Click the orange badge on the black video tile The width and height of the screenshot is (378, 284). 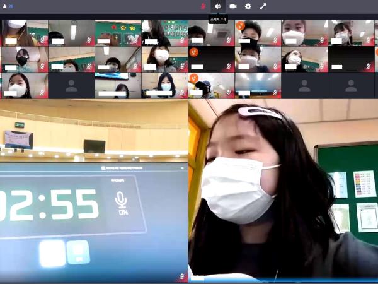(194, 52)
